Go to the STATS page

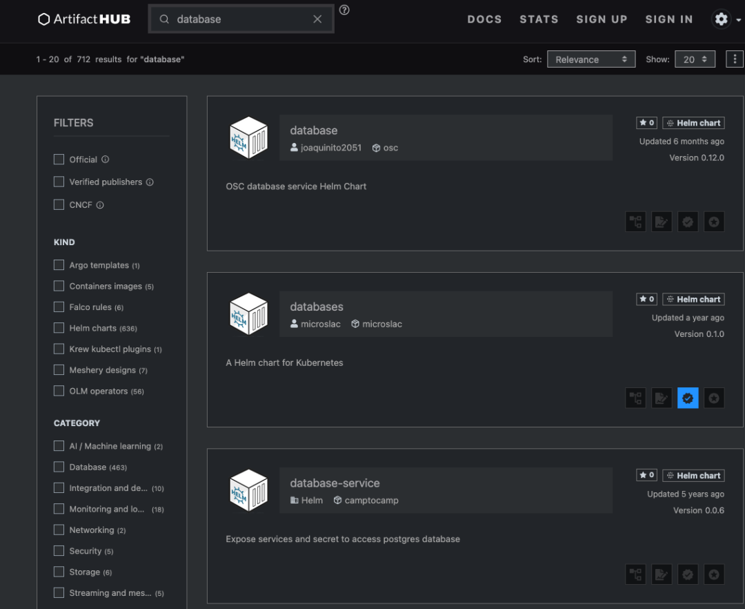(539, 19)
